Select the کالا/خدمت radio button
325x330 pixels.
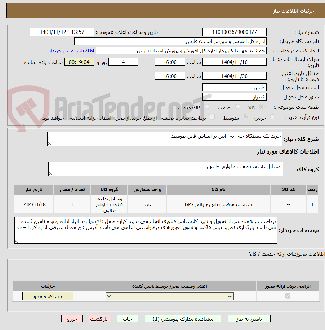pyautogui.click(x=207, y=107)
